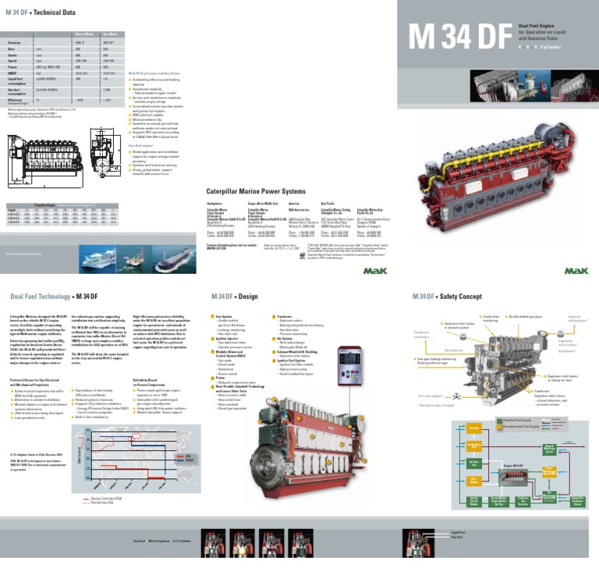Click the "Combustion monitoring" callout label
The image size is (599, 568).
(491, 318)
